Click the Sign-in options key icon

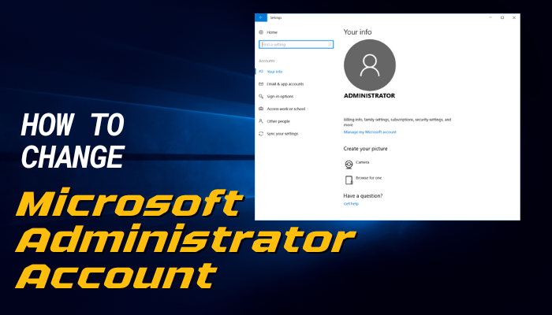coord(261,96)
